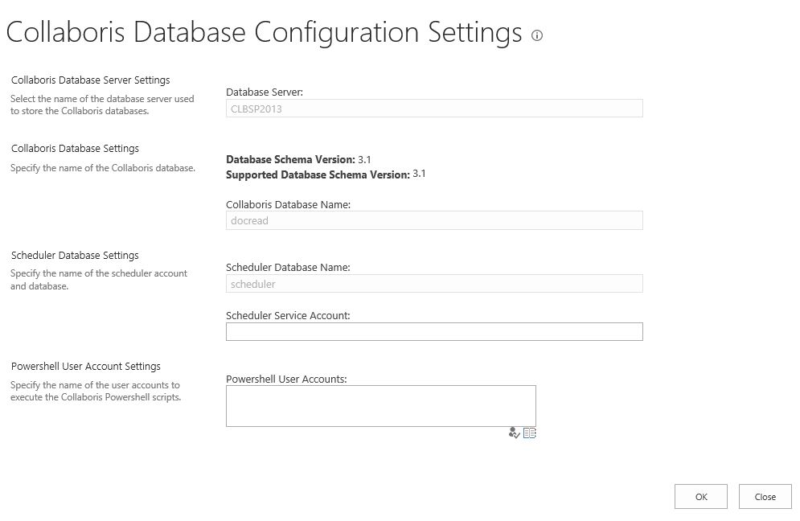800x521 pixels.
Task: Click the Powershell User Account Settings heading
Action: point(87,366)
